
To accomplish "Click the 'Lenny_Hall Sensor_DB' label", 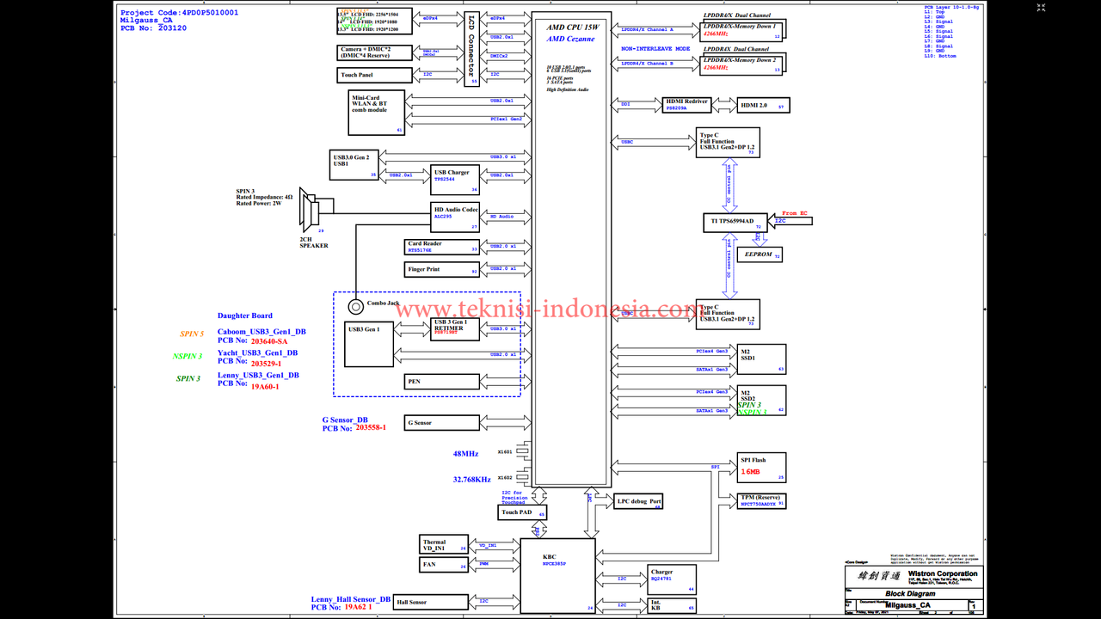I will pyautogui.click(x=351, y=599).
